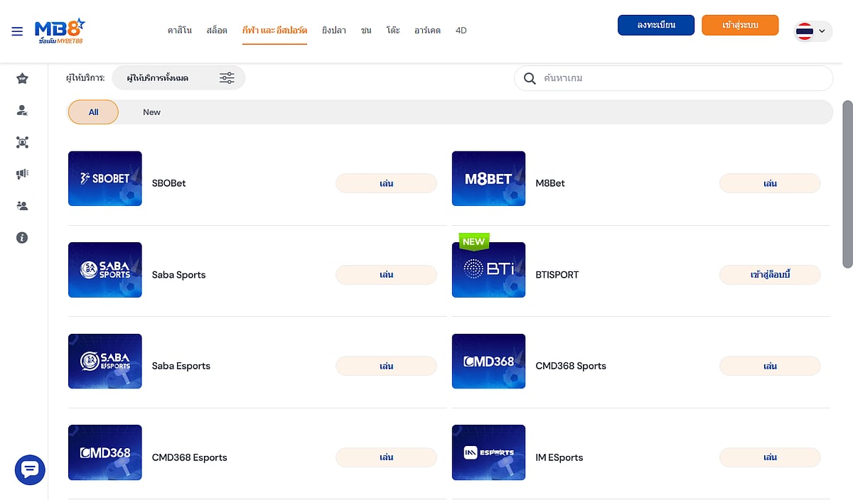Click the MB8 logo
The image size is (853, 500).
click(x=60, y=31)
